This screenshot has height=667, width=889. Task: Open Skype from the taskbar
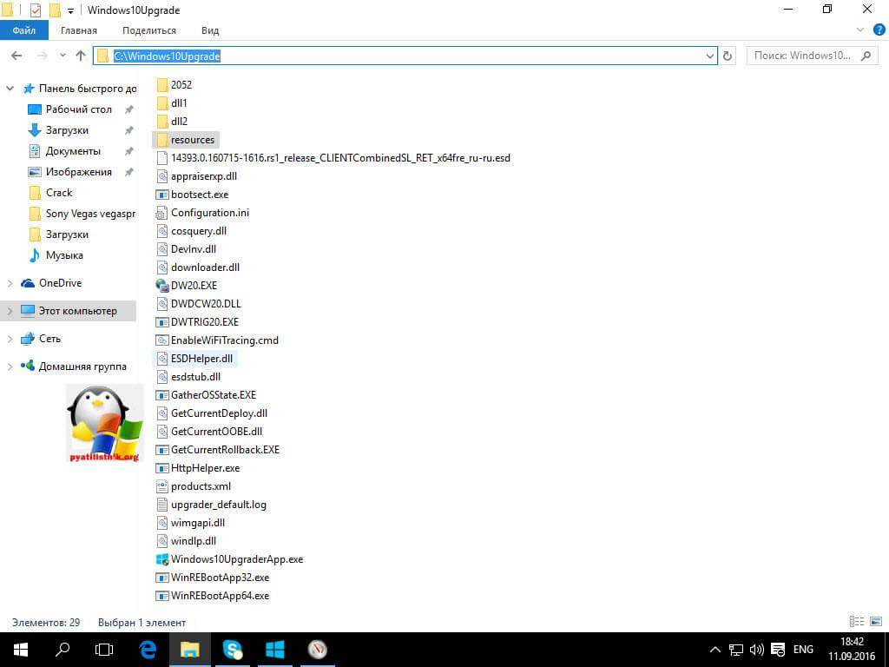pos(233,650)
